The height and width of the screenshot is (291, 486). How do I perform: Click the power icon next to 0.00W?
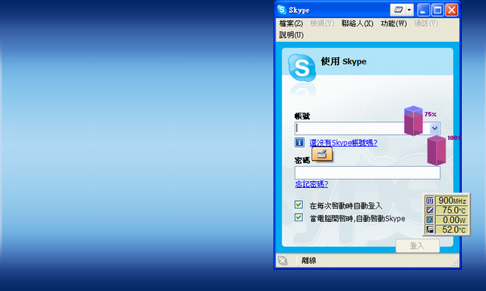tap(429, 220)
